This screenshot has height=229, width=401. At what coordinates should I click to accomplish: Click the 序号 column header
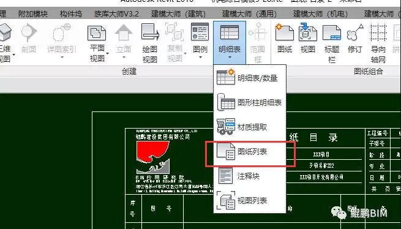pyautogui.click(x=132, y=209)
